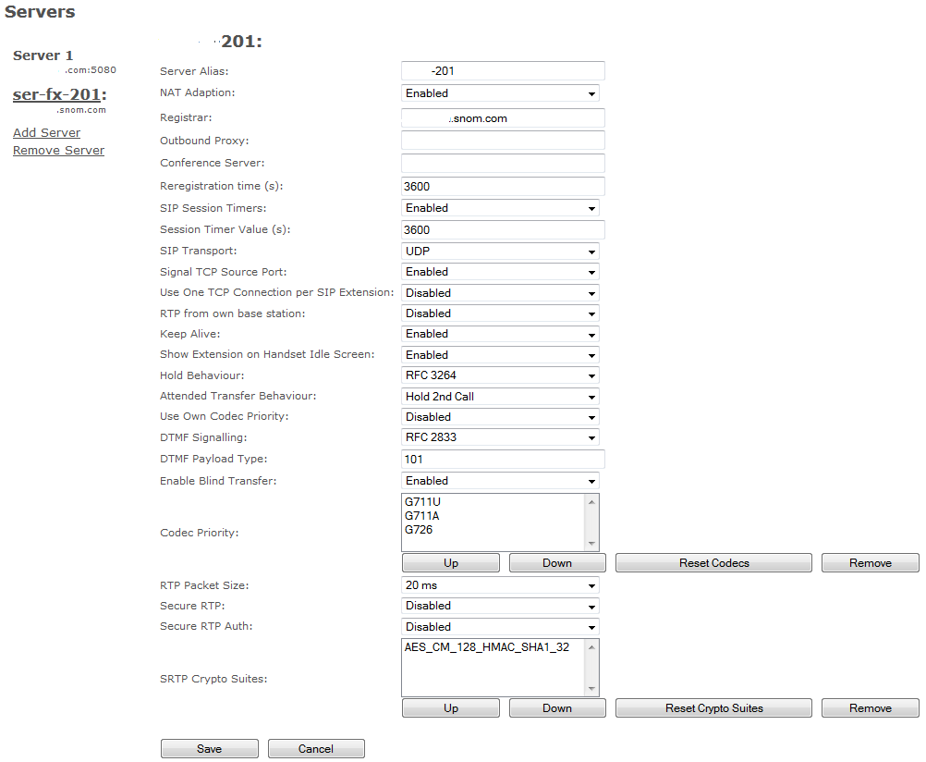Open RTP from own base station dropdown
Viewport: 926px width, 762px height.
coord(500,313)
